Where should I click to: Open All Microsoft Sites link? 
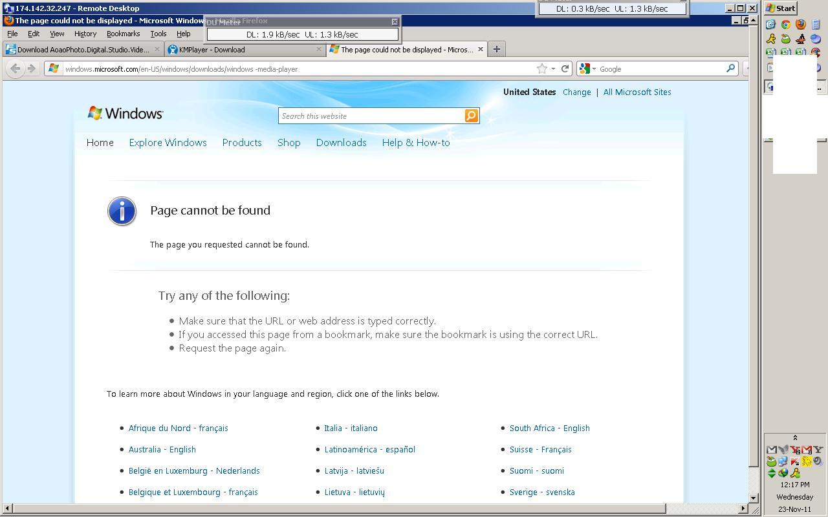pos(637,92)
